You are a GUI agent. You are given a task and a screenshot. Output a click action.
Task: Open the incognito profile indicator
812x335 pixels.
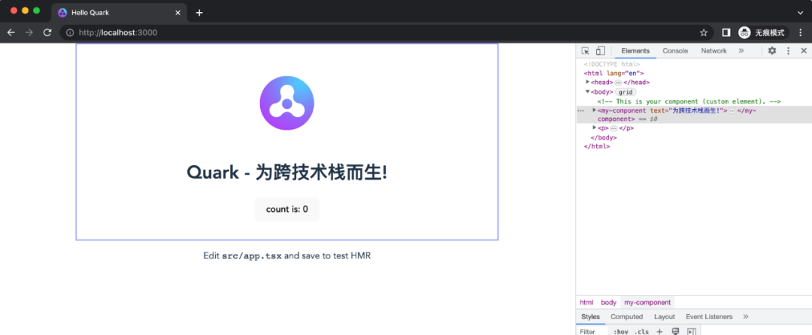click(763, 32)
